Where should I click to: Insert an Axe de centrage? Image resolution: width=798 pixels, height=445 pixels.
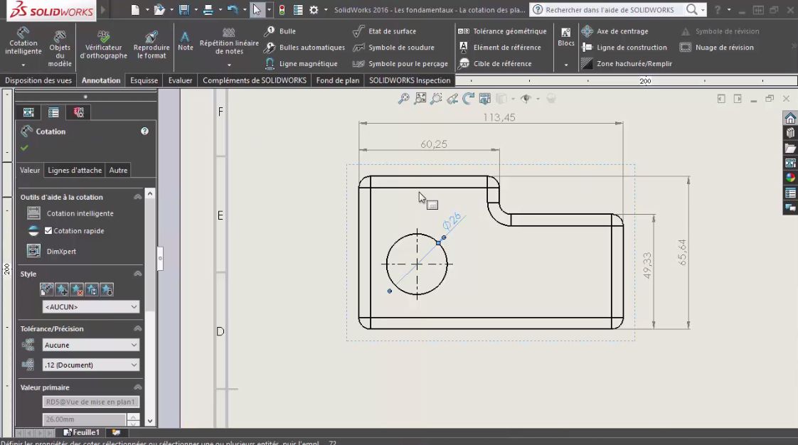point(616,31)
